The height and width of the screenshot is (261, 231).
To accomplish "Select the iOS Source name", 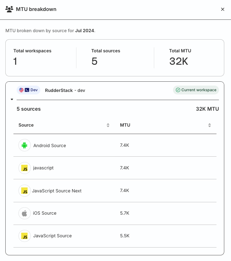I will pos(45,213).
